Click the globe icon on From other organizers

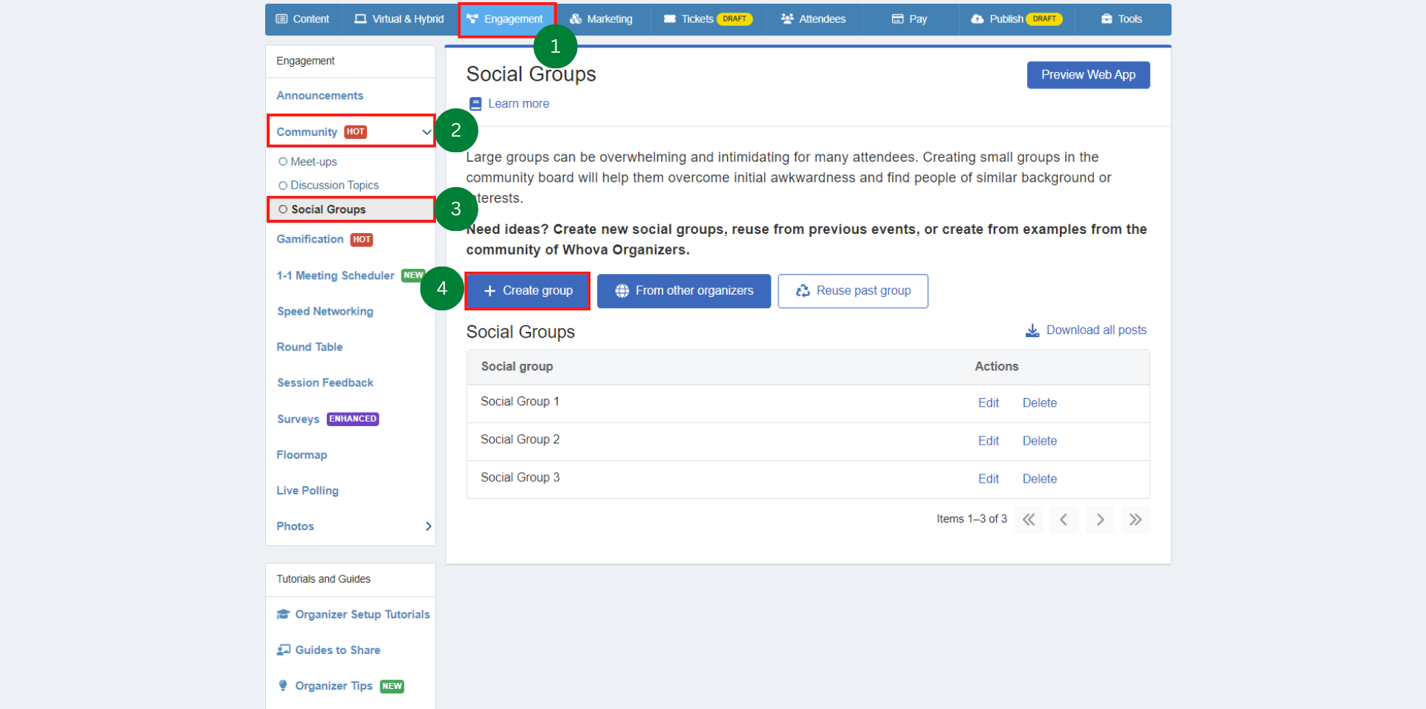tap(623, 291)
